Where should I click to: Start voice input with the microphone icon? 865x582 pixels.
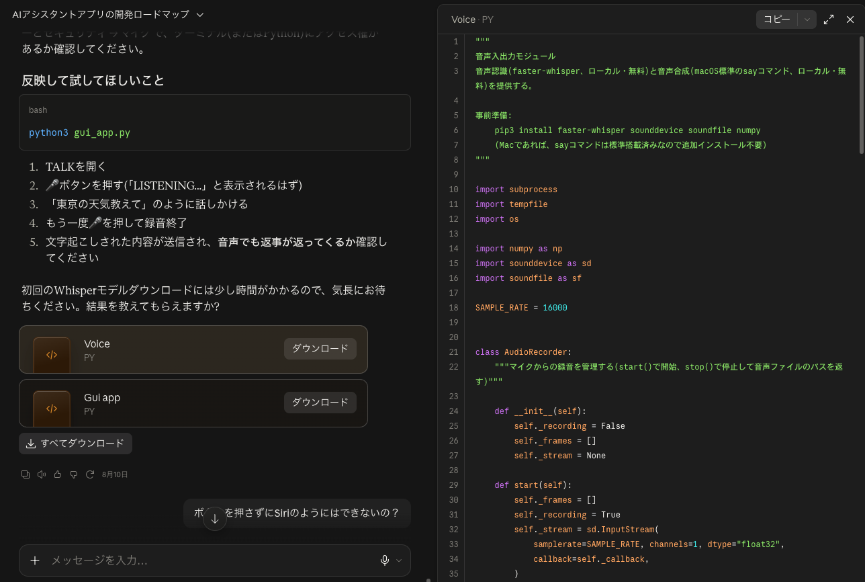coord(385,560)
